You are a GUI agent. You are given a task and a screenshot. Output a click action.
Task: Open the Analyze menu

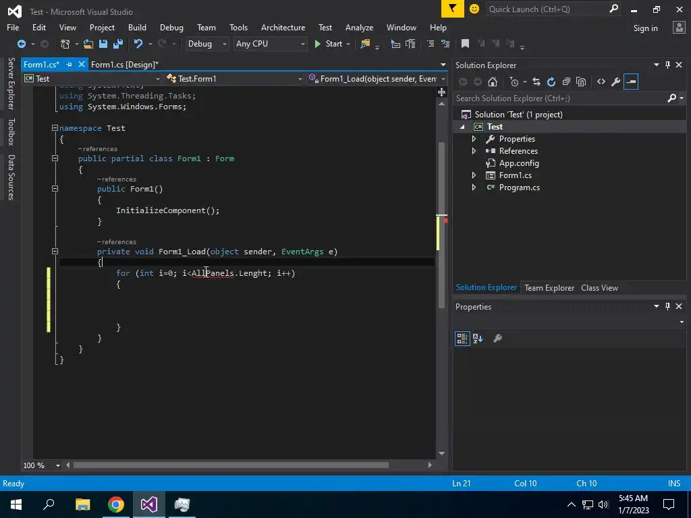coord(359,27)
